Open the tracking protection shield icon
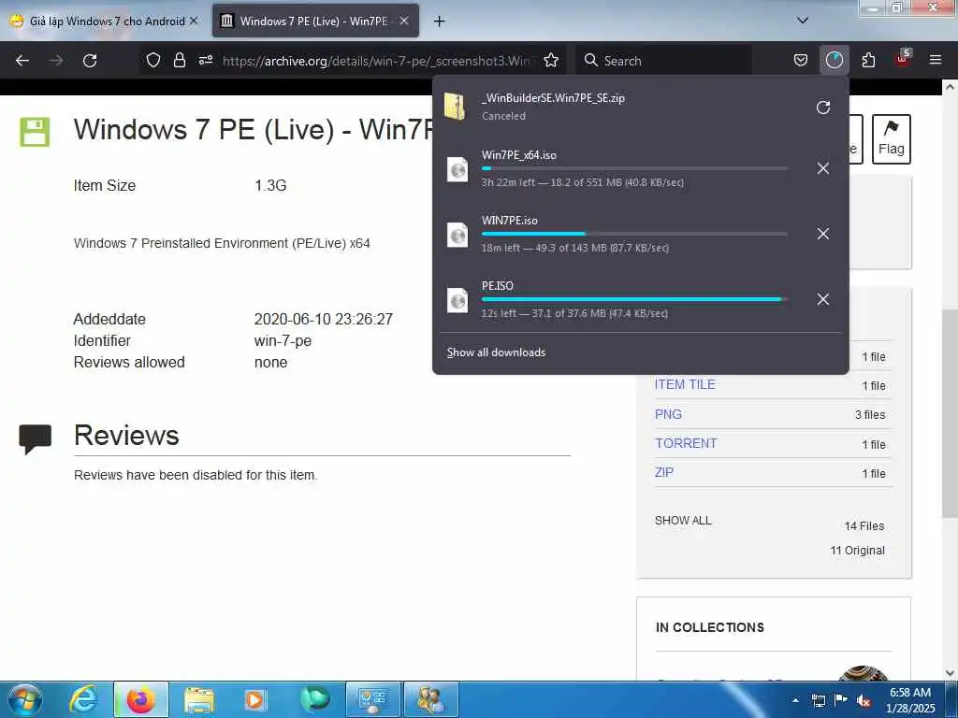The width and height of the screenshot is (958, 718). (x=153, y=60)
